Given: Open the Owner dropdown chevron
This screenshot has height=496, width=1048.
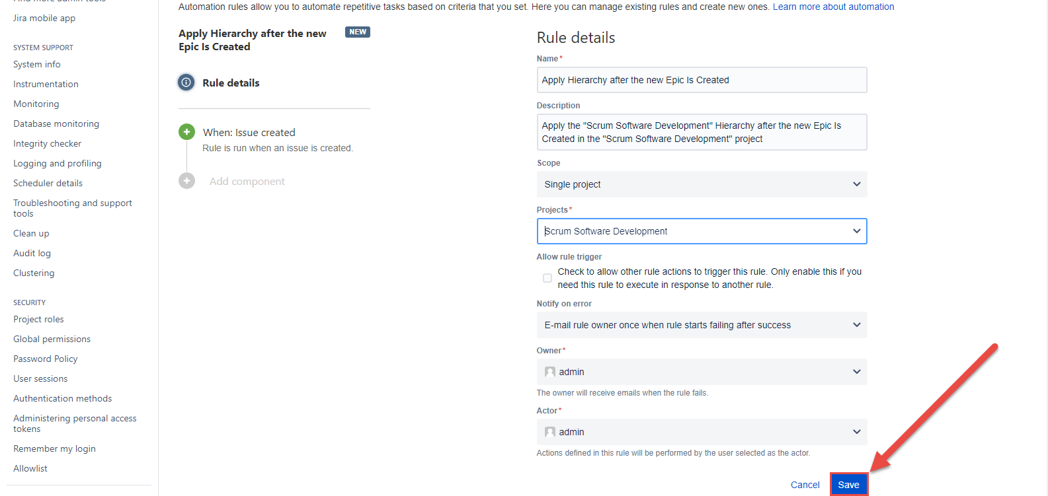Looking at the screenshot, I should (x=856, y=372).
